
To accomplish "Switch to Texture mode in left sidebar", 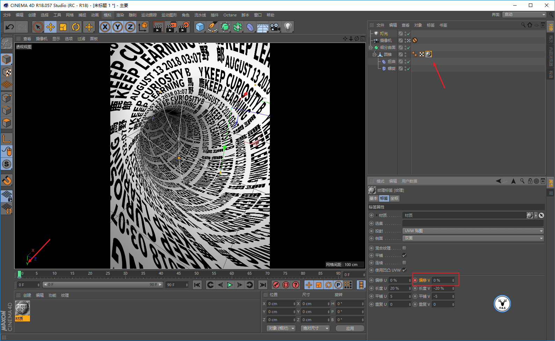I will click(7, 72).
